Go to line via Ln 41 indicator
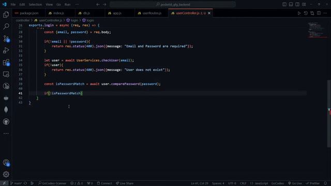The image size is (331, 186). pyautogui.click(x=200, y=183)
